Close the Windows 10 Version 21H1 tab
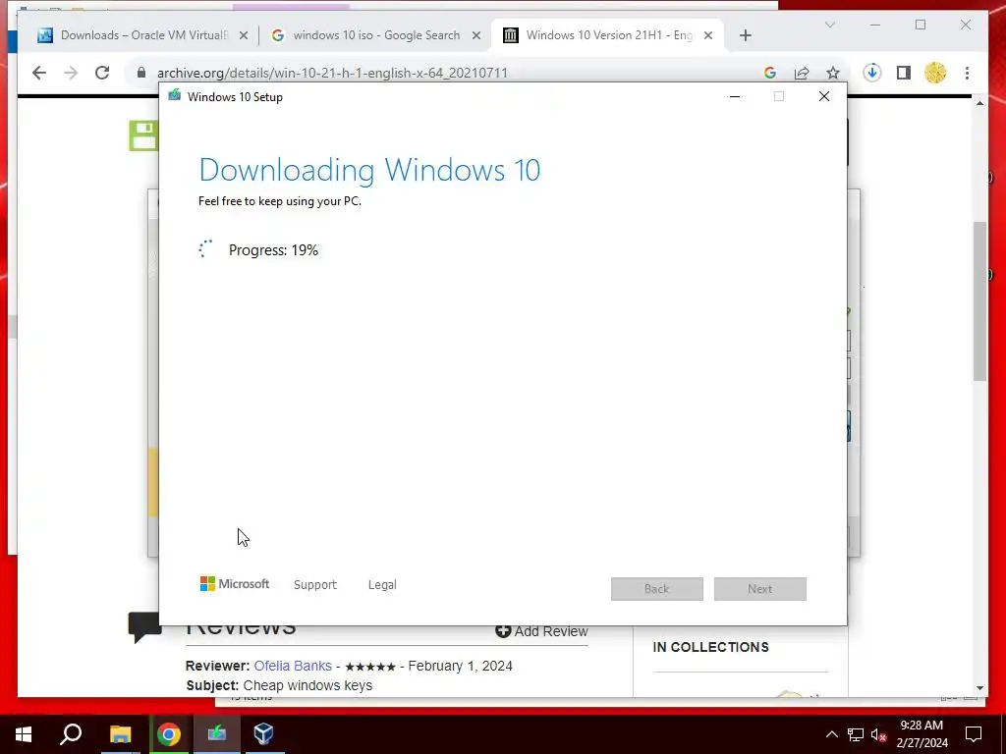The image size is (1006, 754). pos(707,35)
